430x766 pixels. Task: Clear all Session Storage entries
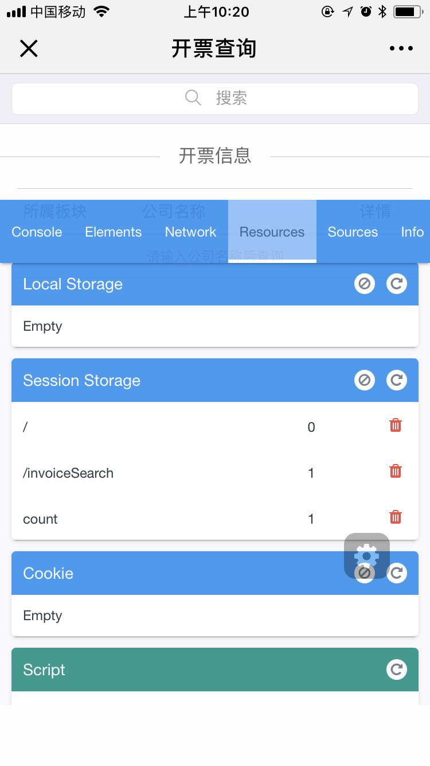(364, 380)
